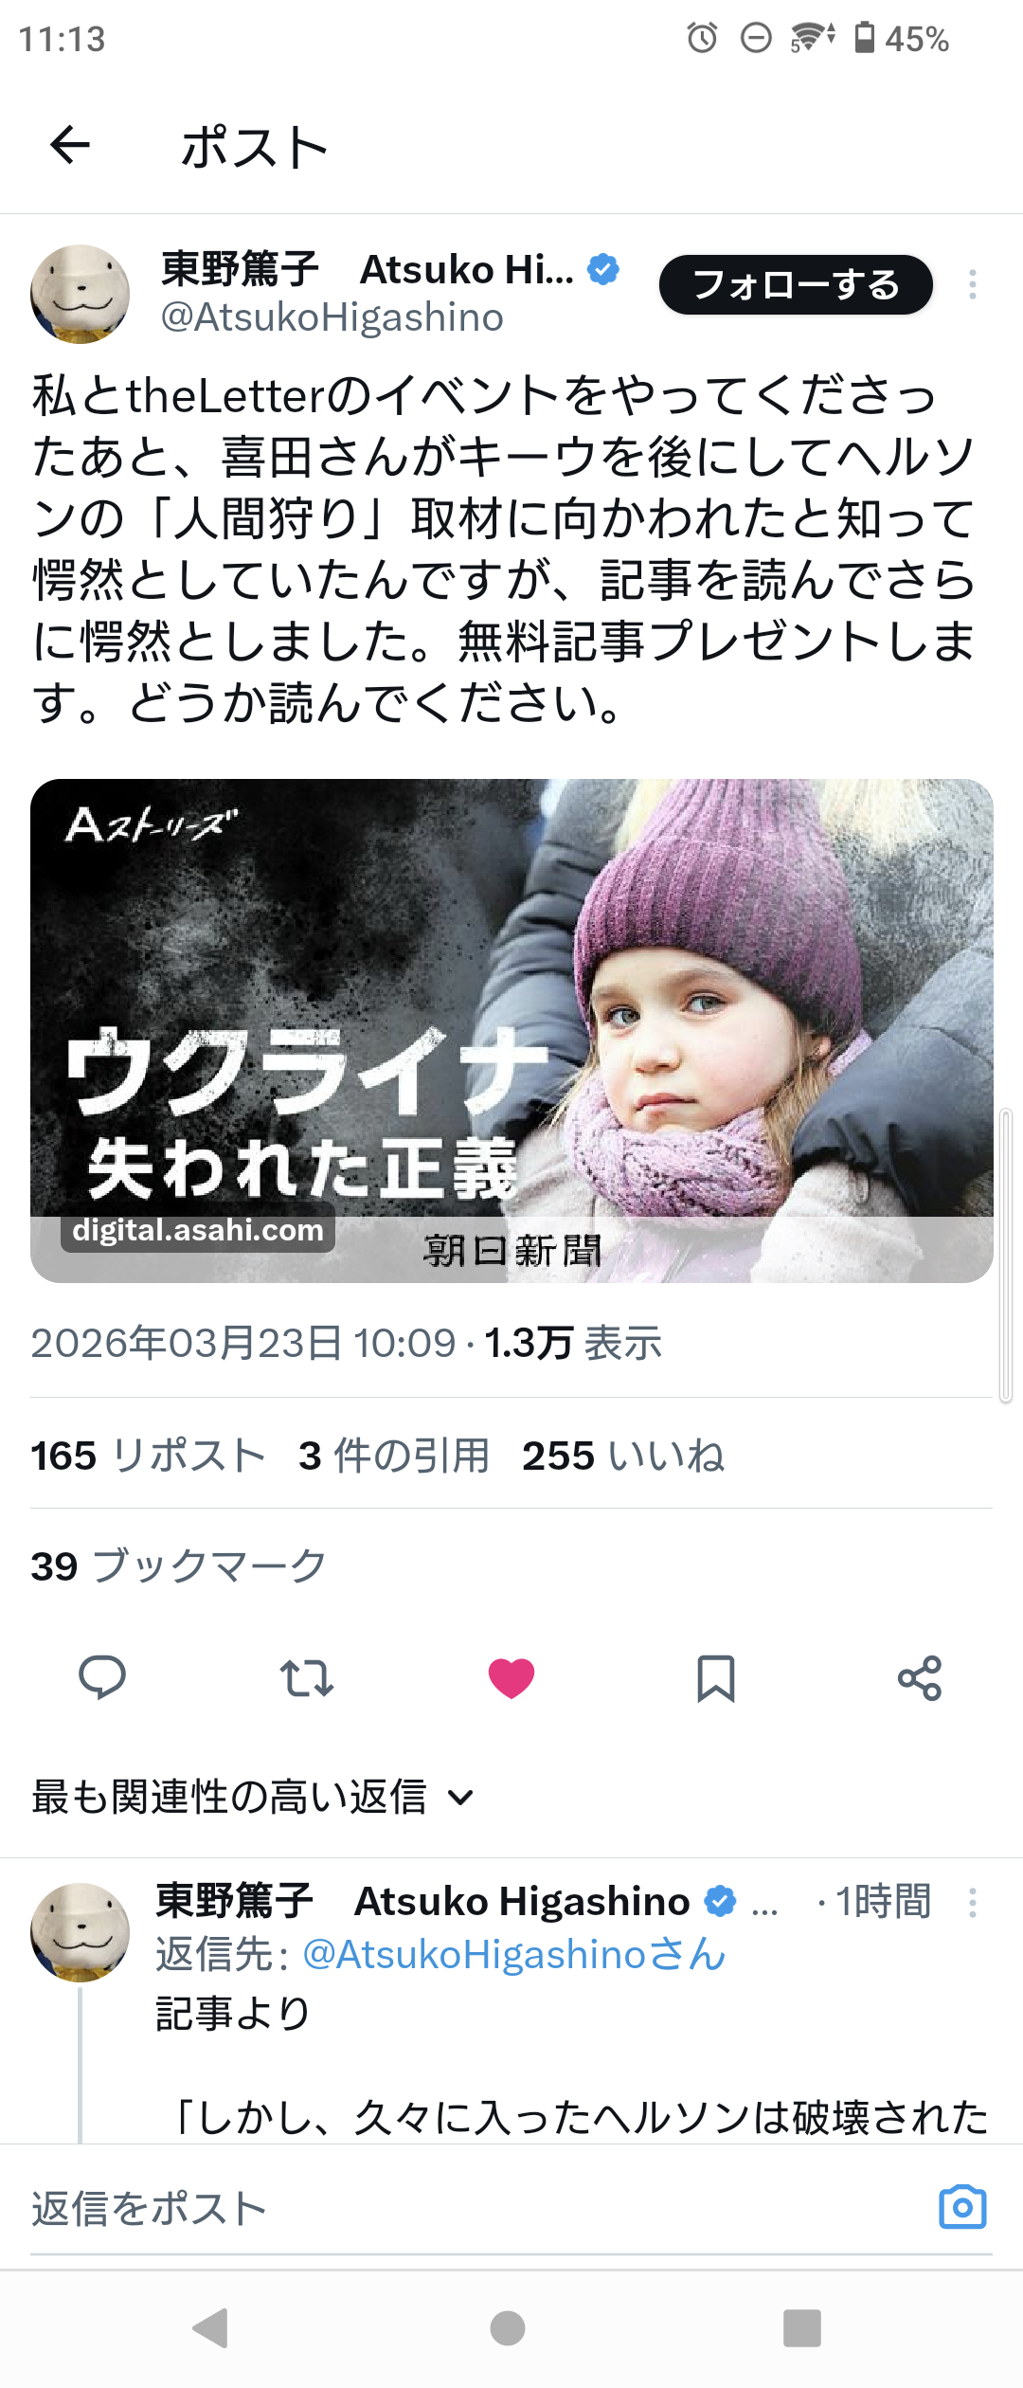Viewport: 1023px width, 2388px height.
Task: Tap the 返信をポスト reply field
Action: [x=474, y=2208]
